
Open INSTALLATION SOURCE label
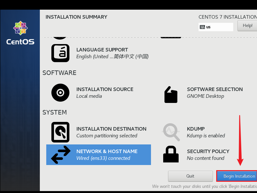[x=105, y=89]
